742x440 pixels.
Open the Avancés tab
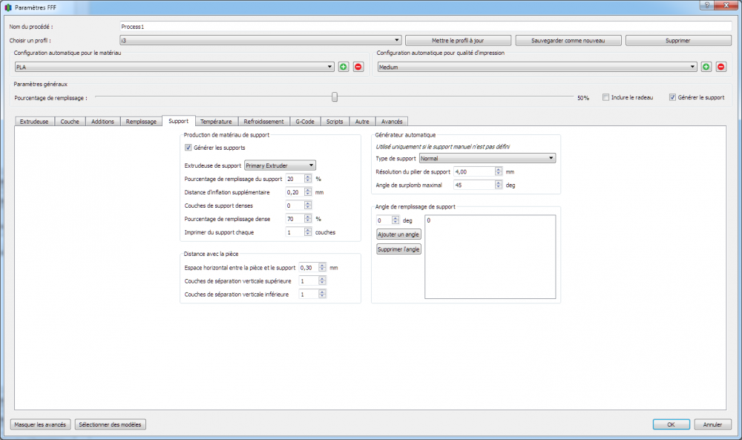pyautogui.click(x=392, y=122)
